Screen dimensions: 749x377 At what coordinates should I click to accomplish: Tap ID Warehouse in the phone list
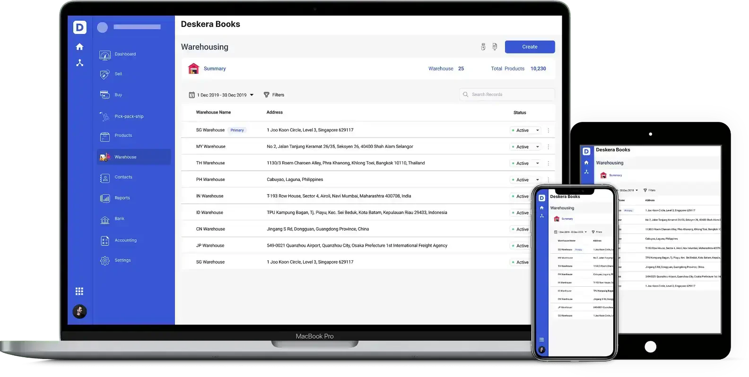coord(565,291)
